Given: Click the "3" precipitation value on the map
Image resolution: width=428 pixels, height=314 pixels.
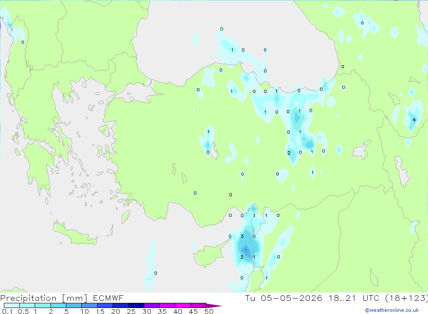Looking at the screenshot, I should pos(242,236).
